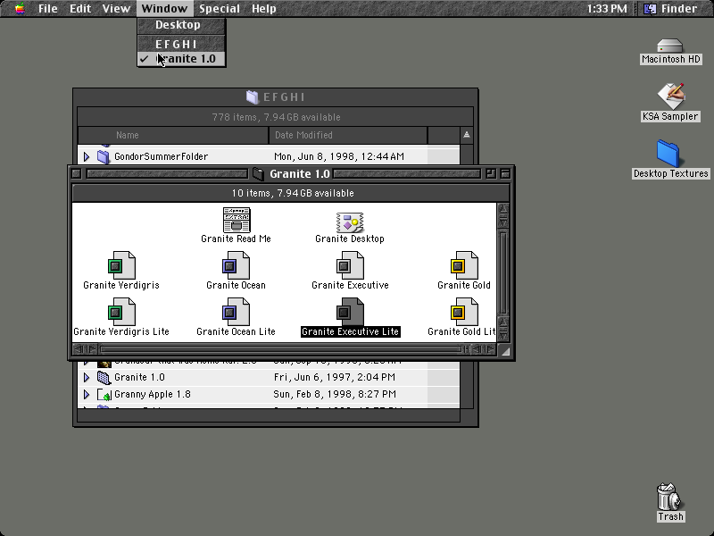Image resolution: width=714 pixels, height=536 pixels.
Task: Click the Window menu title
Action: click(x=164, y=8)
